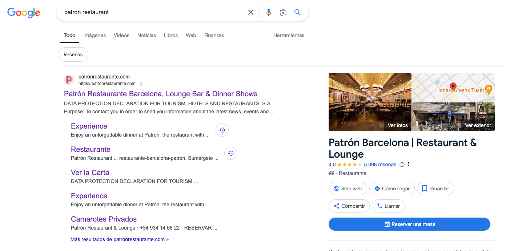Screen dimensions: 526x251
Task: Open the Restaurante sitelink
Action: [91, 149]
